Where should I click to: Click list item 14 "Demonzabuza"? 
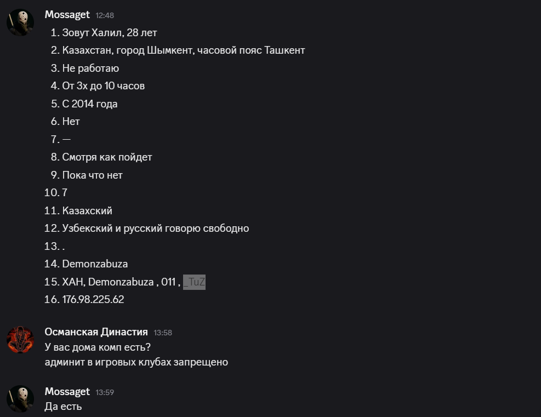click(95, 264)
